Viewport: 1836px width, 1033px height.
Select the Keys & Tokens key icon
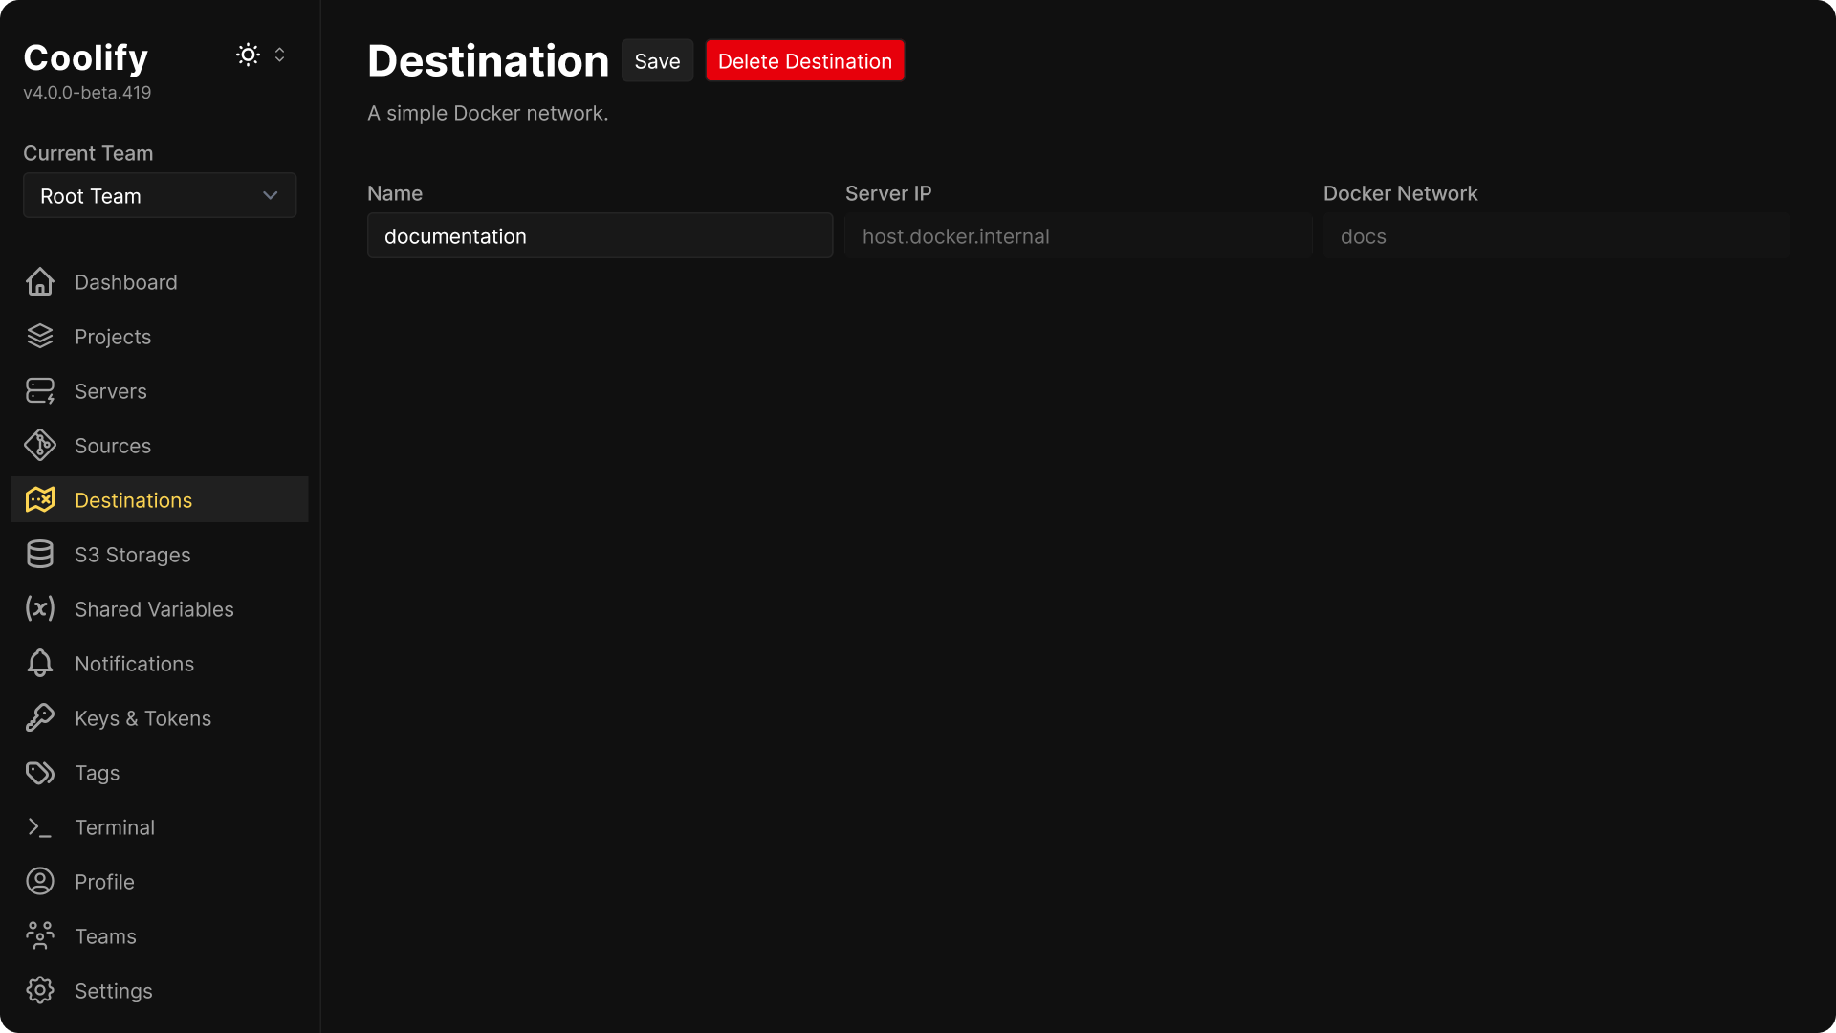click(x=39, y=717)
